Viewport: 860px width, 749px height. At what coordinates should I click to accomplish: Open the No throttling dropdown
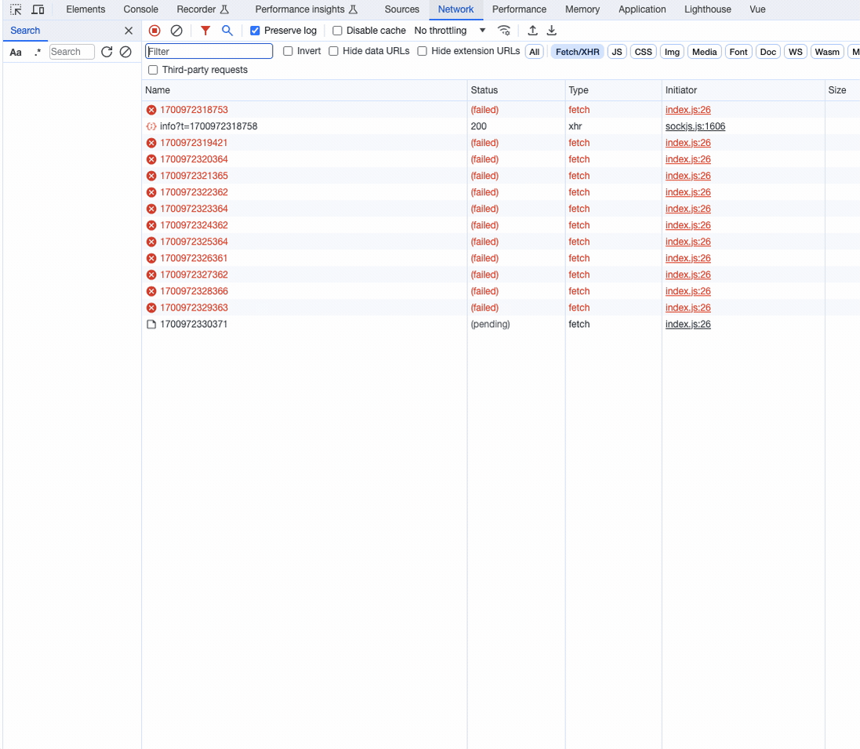450,31
